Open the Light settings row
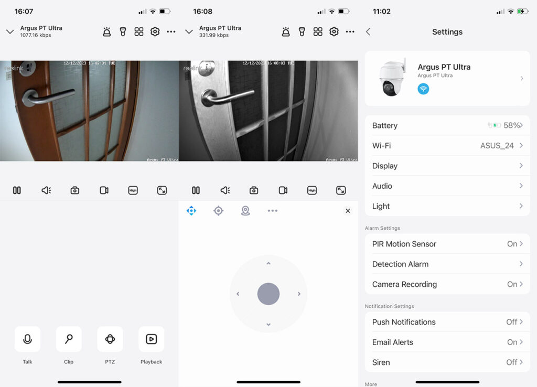 pyautogui.click(x=448, y=206)
